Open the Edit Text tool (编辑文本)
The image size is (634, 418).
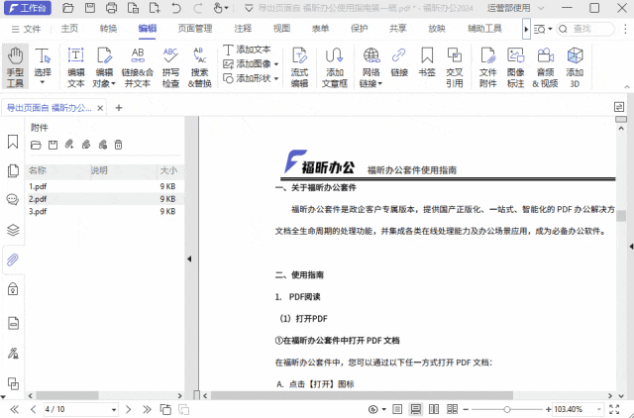pyautogui.click(x=75, y=66)
